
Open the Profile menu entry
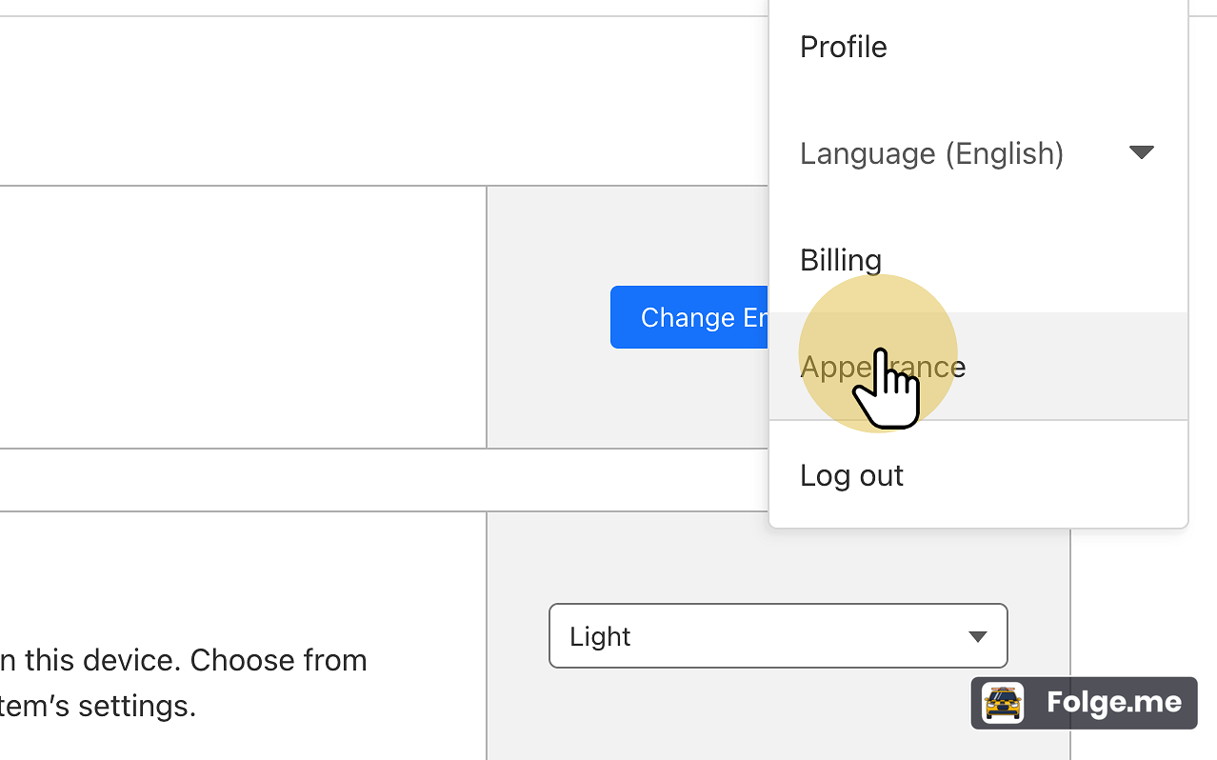coord(978,47)
